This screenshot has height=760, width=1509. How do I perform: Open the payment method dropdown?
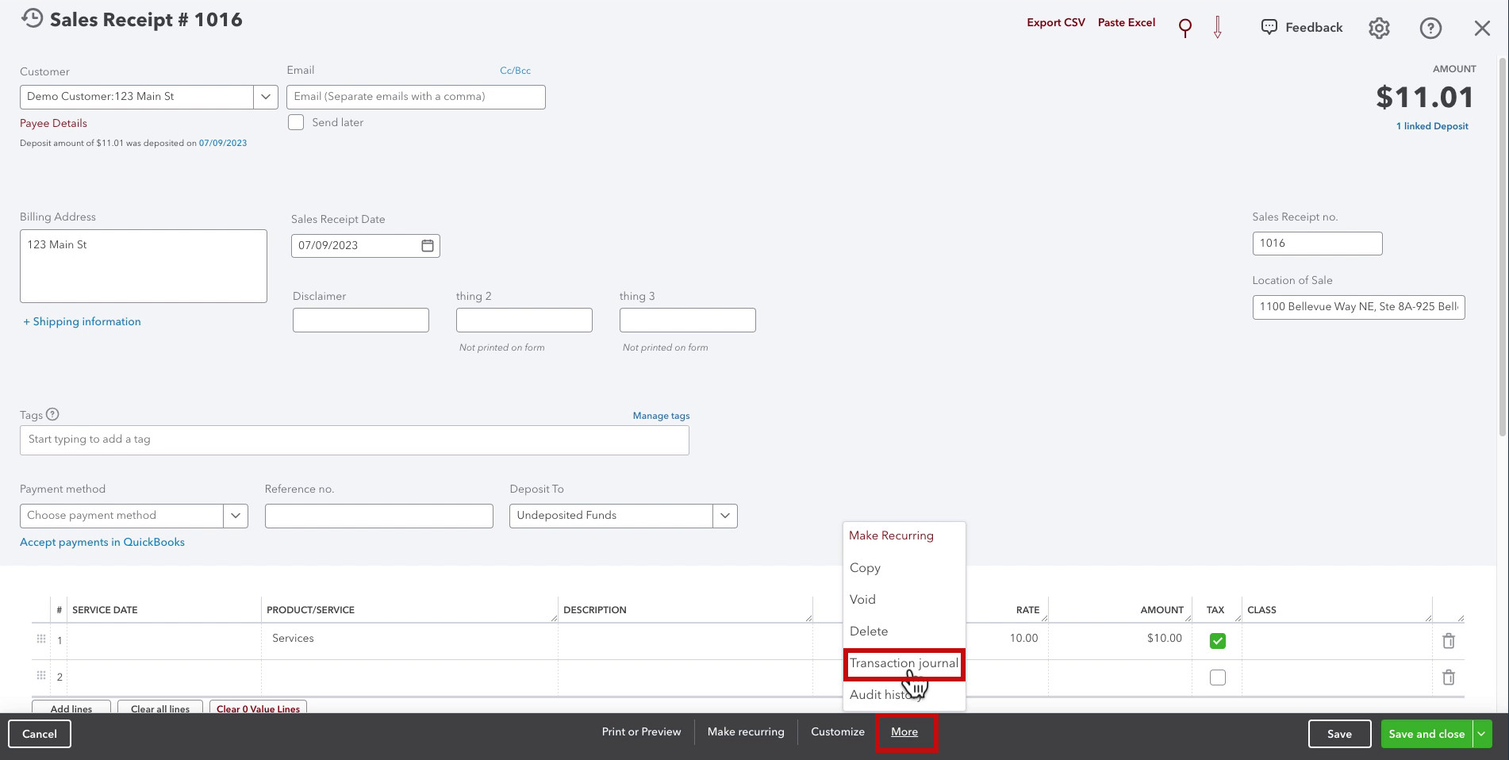(236, 516)
